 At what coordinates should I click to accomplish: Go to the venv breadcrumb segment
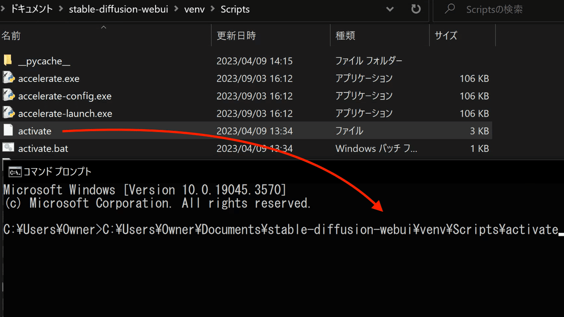pos(194,9)
